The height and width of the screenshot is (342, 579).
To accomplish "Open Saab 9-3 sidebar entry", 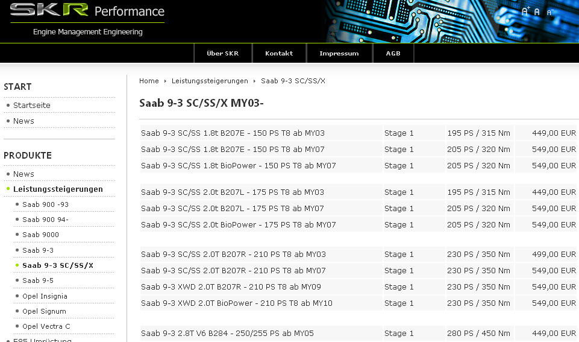I will (38, 250).
